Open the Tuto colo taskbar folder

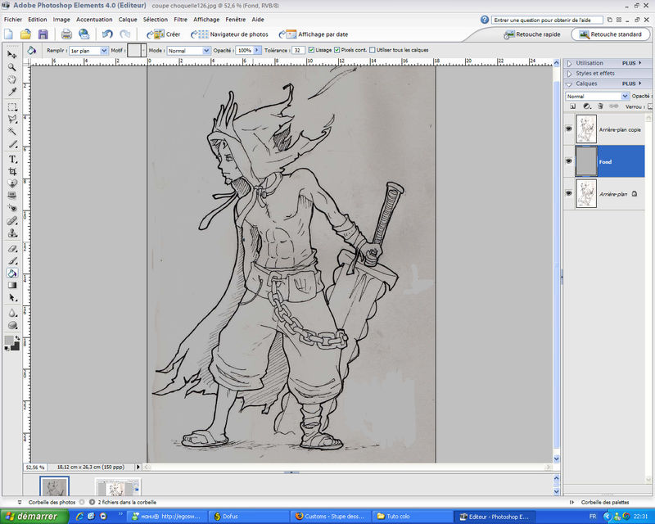tap(413, 517)
